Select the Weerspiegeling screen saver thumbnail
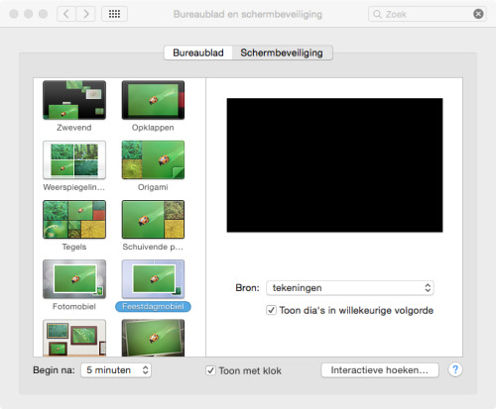 click(74, 159)
